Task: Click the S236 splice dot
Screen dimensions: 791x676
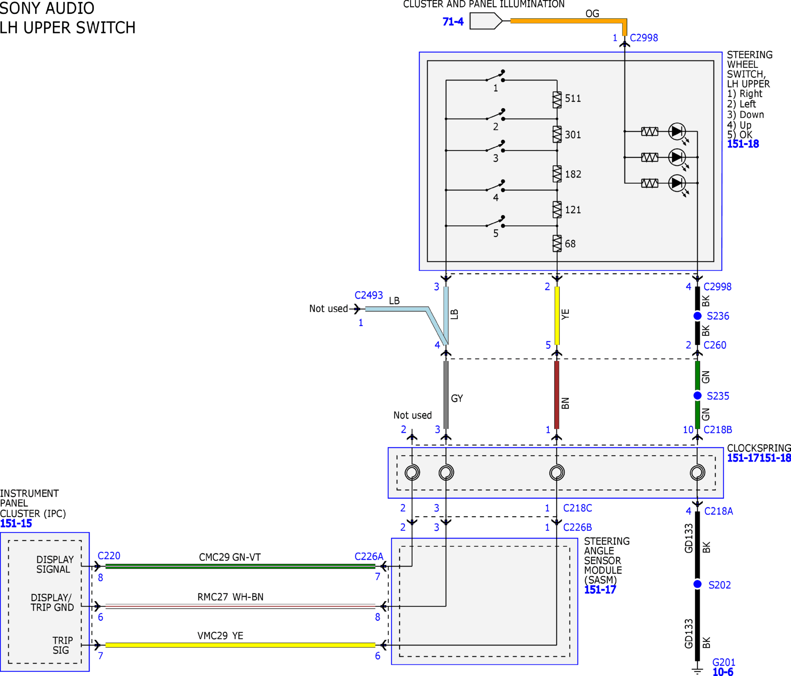Action: [697, 316]
